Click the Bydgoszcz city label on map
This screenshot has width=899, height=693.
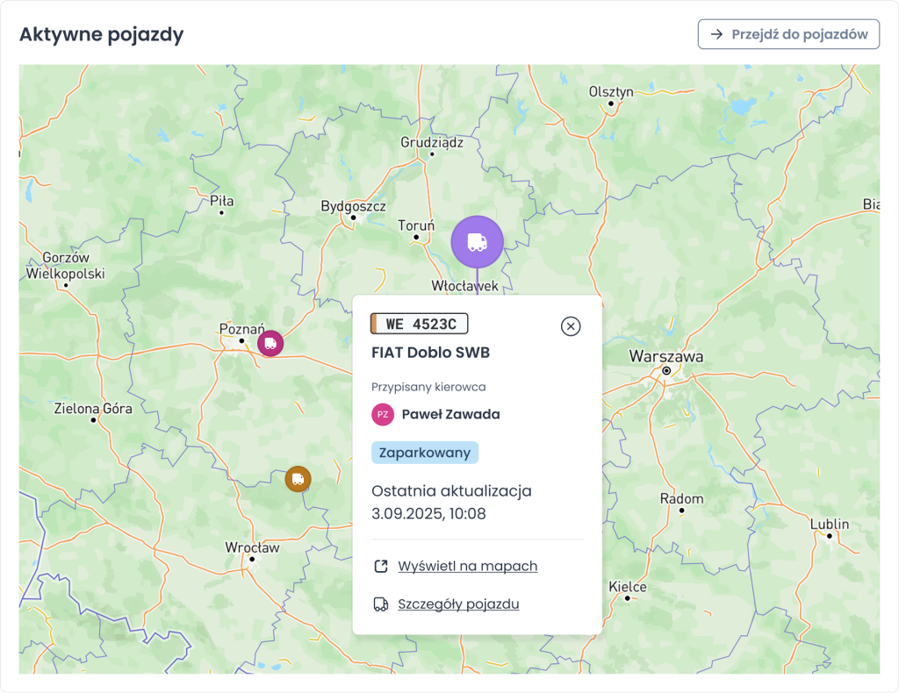pyautogui.click(x=353, y=205)
